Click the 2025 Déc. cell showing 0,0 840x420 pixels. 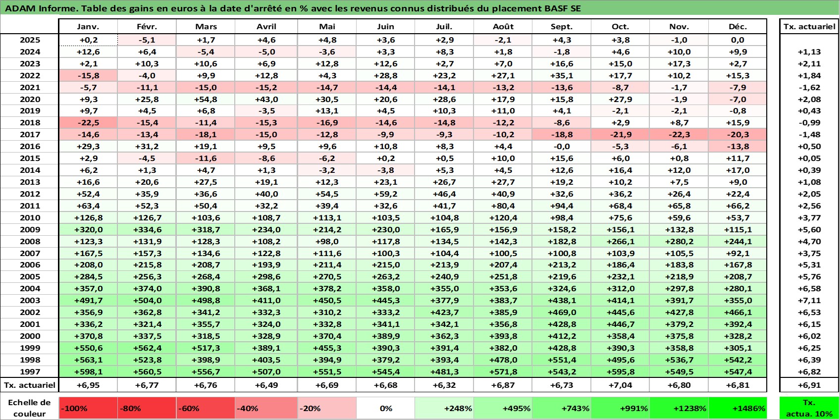tap(737, 40)
